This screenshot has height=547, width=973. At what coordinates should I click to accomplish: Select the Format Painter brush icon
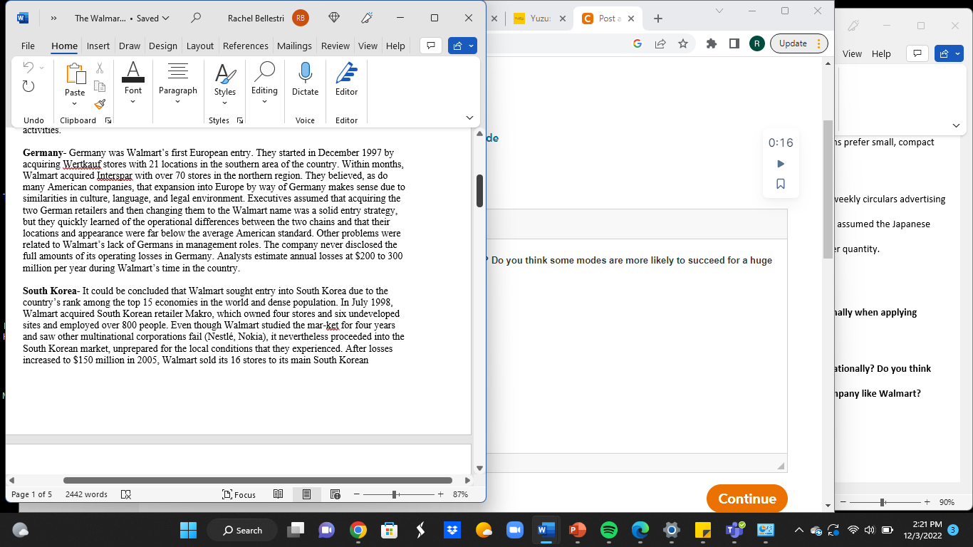(x=100, y=104)
